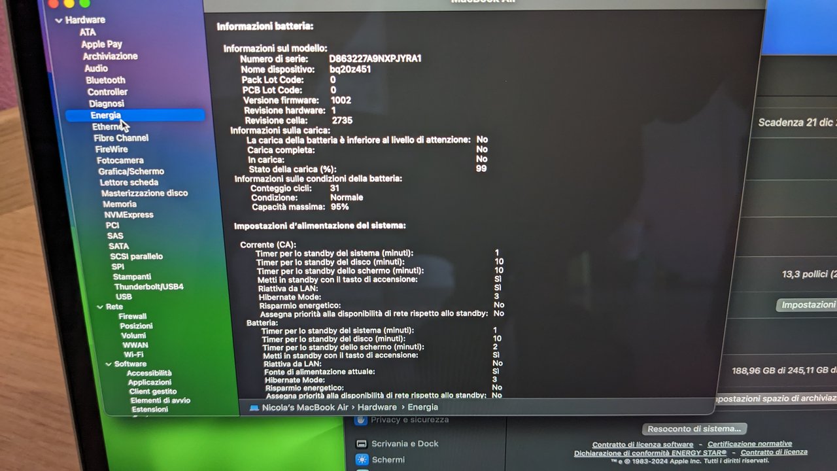Viewport: 837px width, 471px height.
Task: Select Diagnosi in the sidebar
Action: pyautogui.click(x=107, y=103)
